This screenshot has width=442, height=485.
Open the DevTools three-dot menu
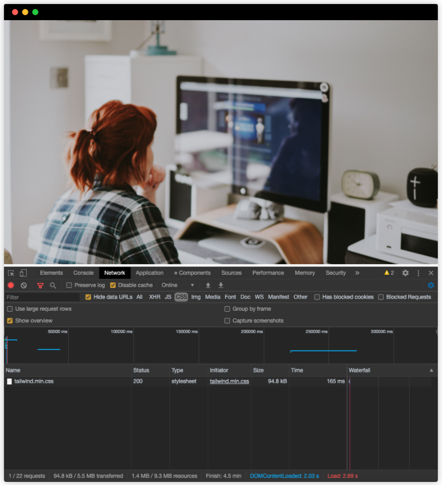(418, 273)
